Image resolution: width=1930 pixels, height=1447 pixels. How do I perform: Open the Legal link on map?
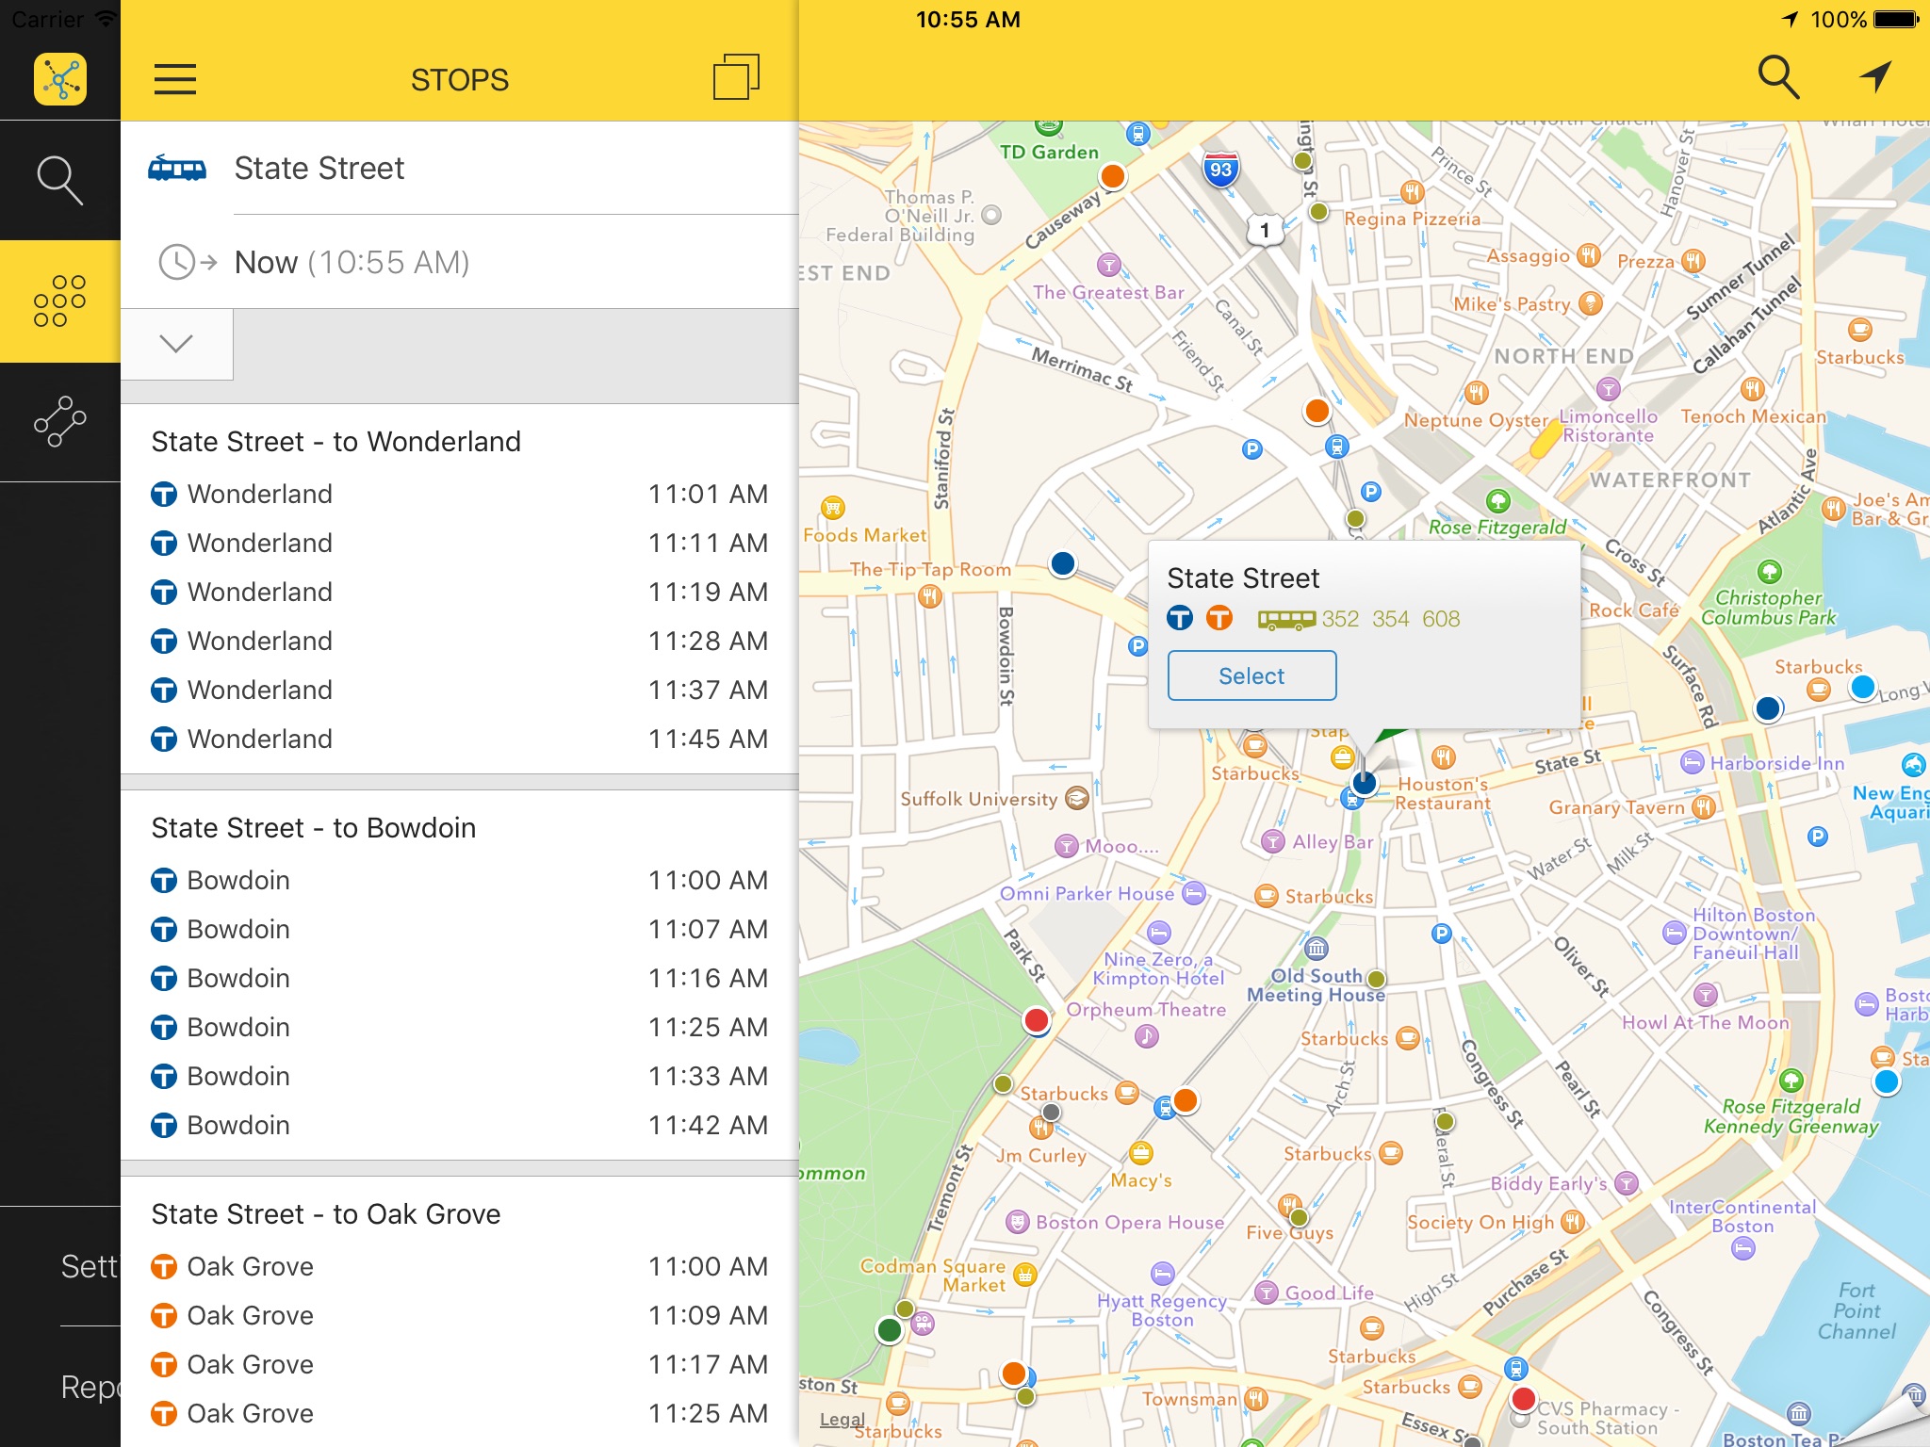(x=841, y=1420)
